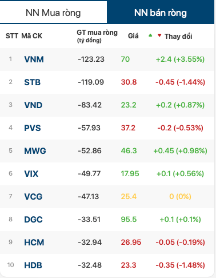Viewport: 216px width, 278px height.
Task: Click HCM ticker symbol
Action: [x=34, y=243]
